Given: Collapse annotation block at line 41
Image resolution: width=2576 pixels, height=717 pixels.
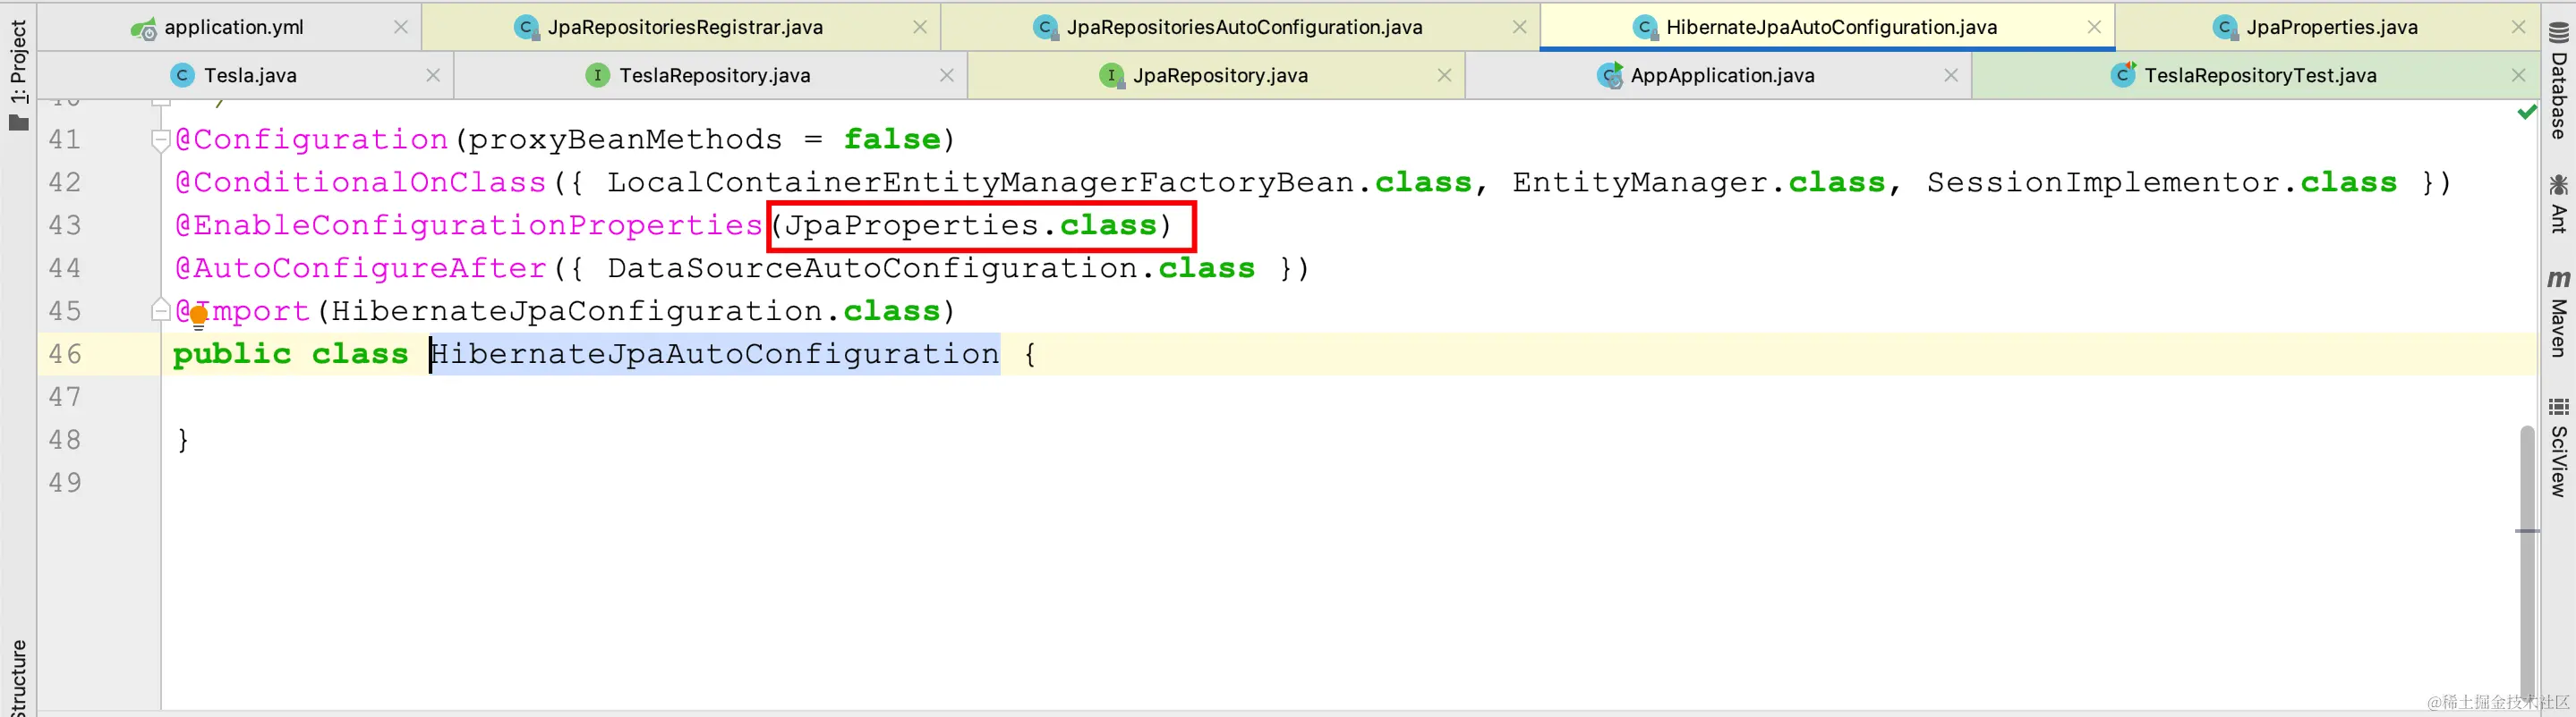Looking at the screenshot, I should [160, 139].
